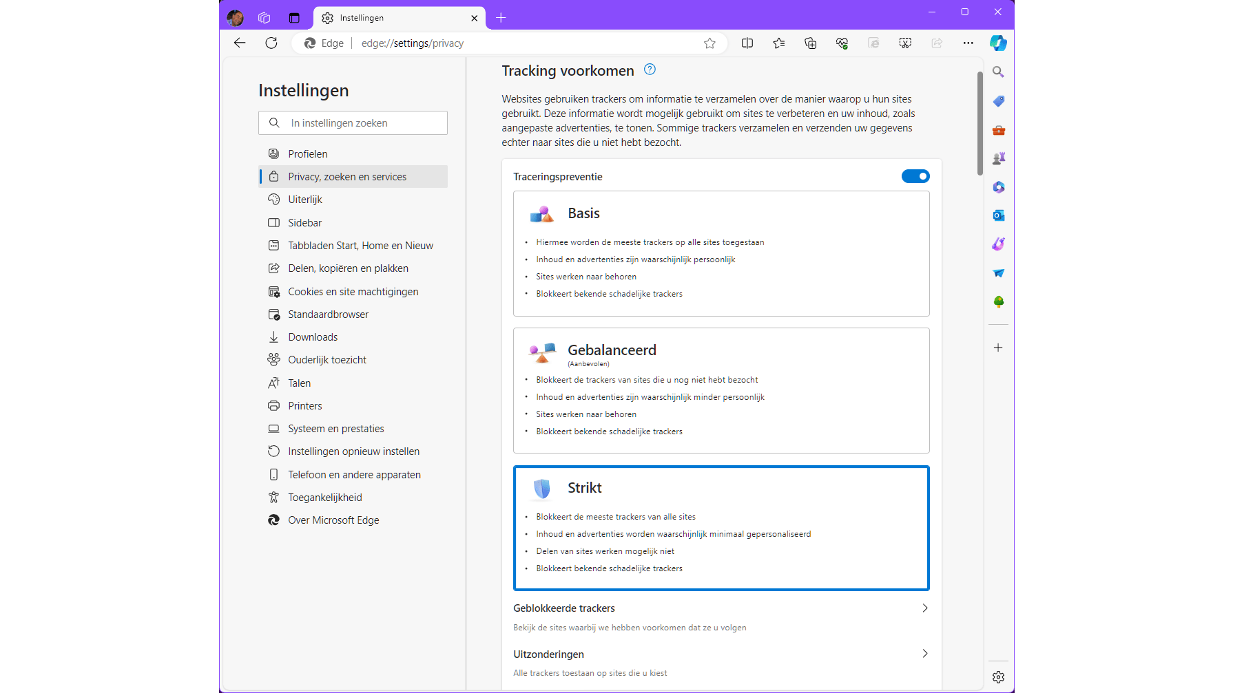Click the split screen icon in the toolbar
The height and width of the screenshot is (693, 1233).
point(747,43)
